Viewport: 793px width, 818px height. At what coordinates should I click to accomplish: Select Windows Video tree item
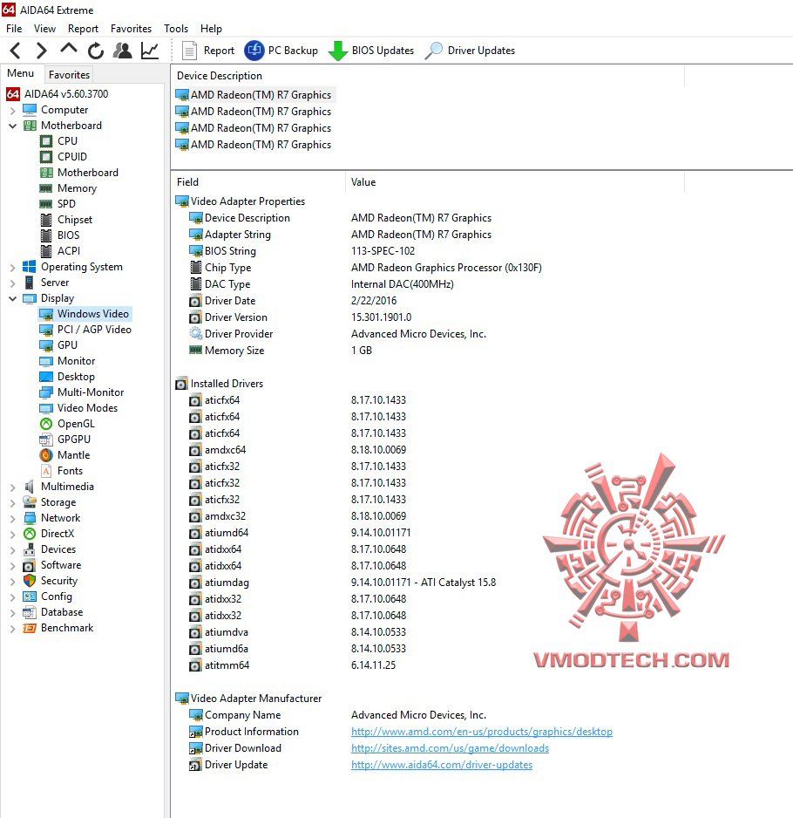point(85,314)
